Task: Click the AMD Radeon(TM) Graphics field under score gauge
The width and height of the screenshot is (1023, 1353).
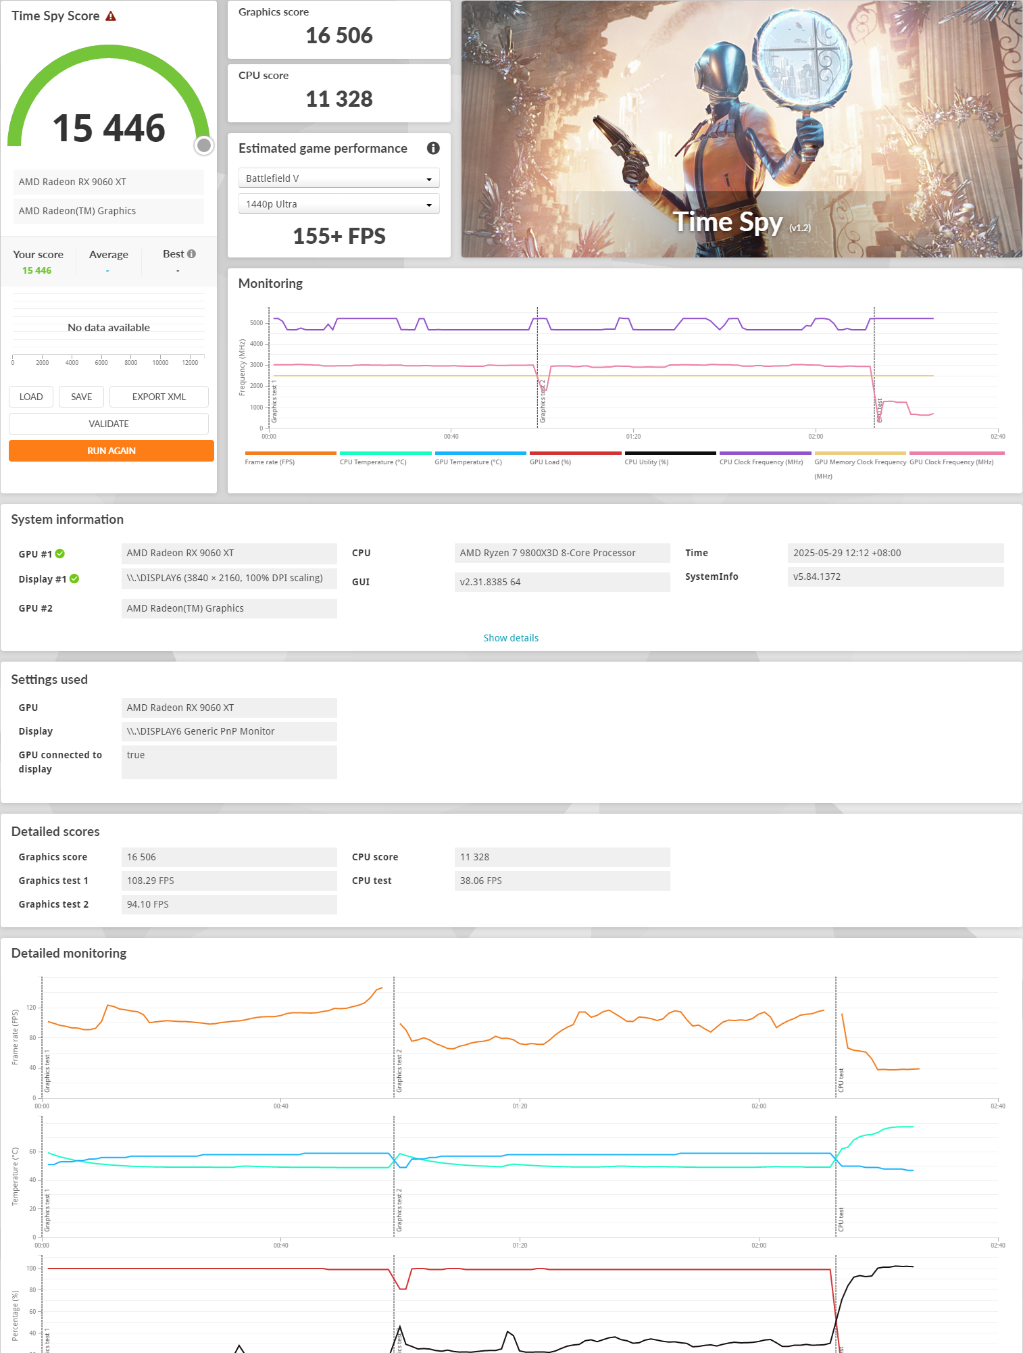Action: [109, 211]
